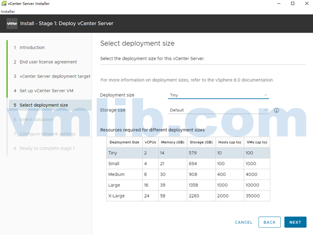Click the vSphere 8.0 documentation info text
Image resolution: width=313 pixels, height=235 pixels.
[x=187, y=80]
